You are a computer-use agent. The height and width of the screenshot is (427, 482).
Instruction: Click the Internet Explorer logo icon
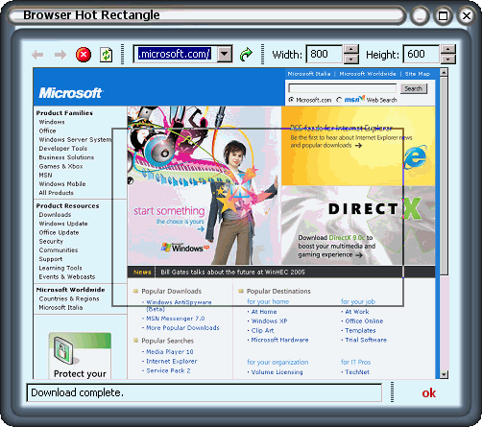click(x=415, y=157)
